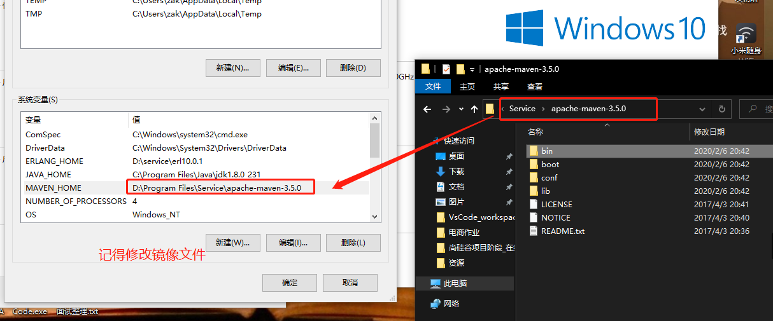Viewport: 773px width, 321px height.
Task: Select the DriverData system variable row
Action: 195,147
